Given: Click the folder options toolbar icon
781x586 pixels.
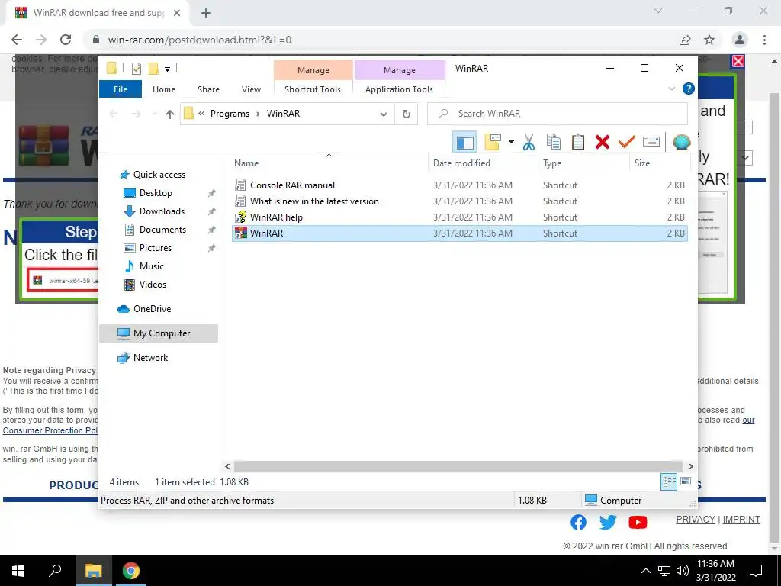Looking at the screenshot, I should pyautogui.click(x=492, y=143).
